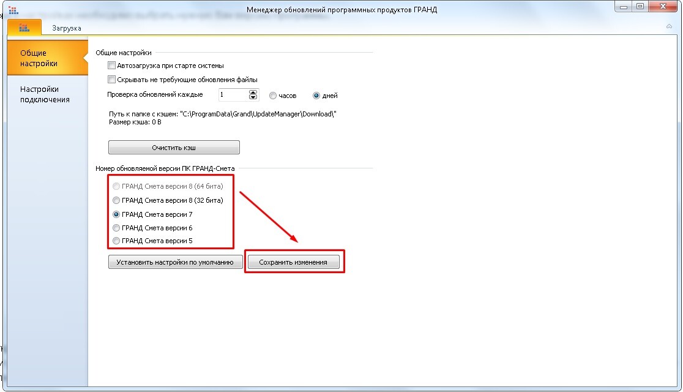This screenshot has height=392, width=683.
Task: Toggle Скрывать не требующие обновления файлы
Action: [x=111, y=80]
